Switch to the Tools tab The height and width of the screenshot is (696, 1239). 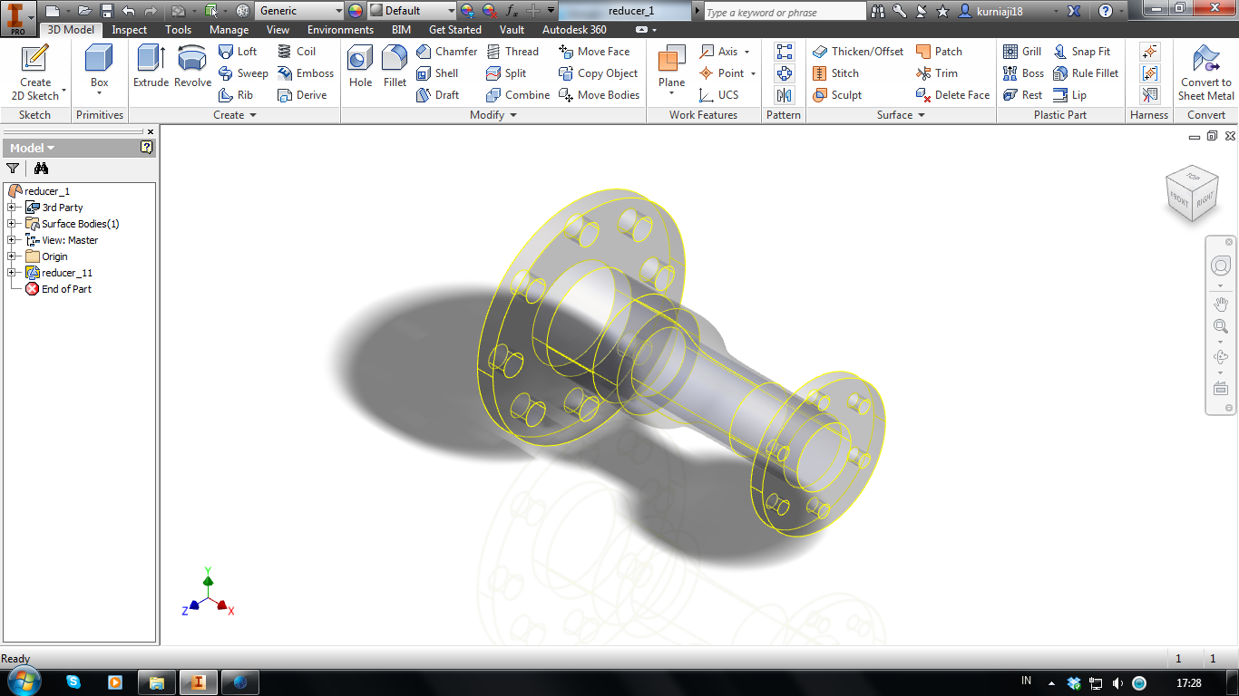[x=178, y=30]
